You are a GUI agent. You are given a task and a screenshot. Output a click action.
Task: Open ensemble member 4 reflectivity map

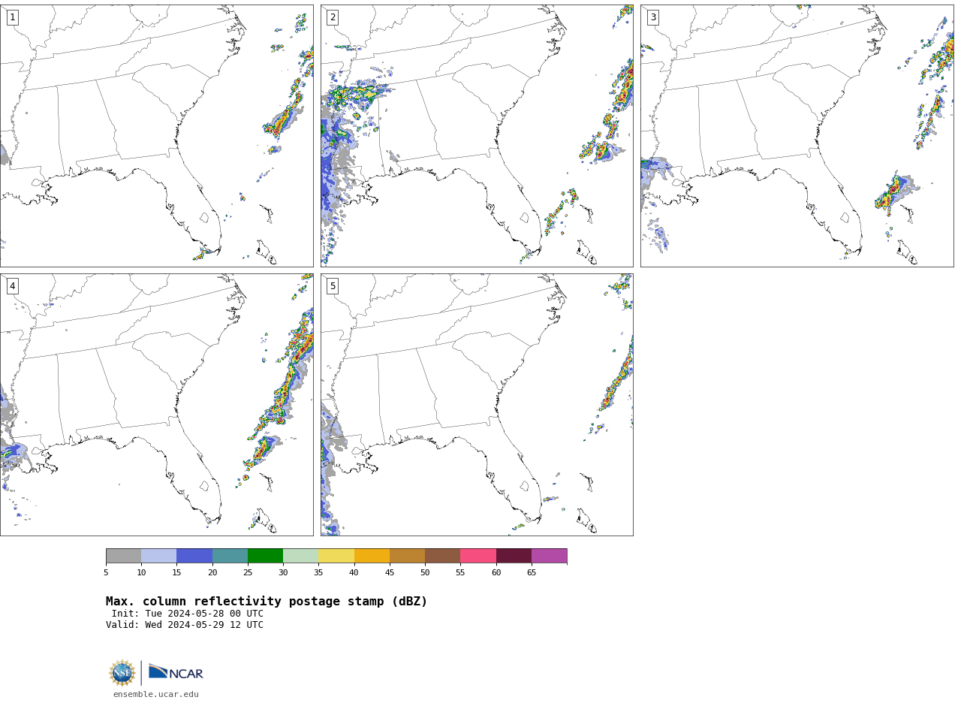(156, 405)
